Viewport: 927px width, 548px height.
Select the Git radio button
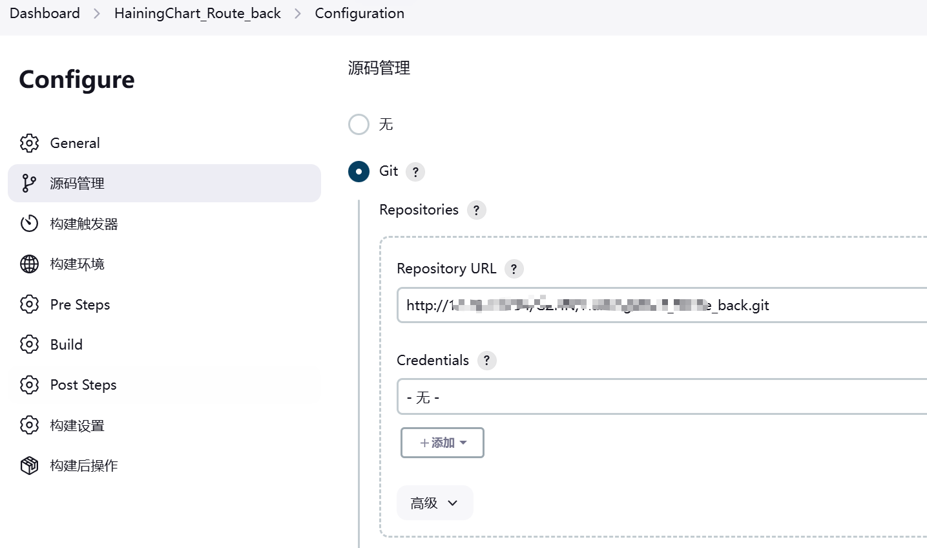(359, 171)
